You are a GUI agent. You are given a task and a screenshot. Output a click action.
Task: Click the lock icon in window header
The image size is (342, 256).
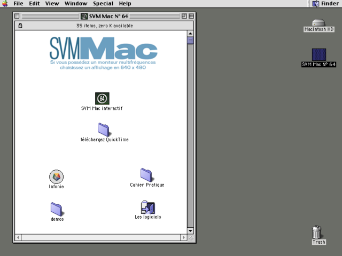(x=20, y=26)
